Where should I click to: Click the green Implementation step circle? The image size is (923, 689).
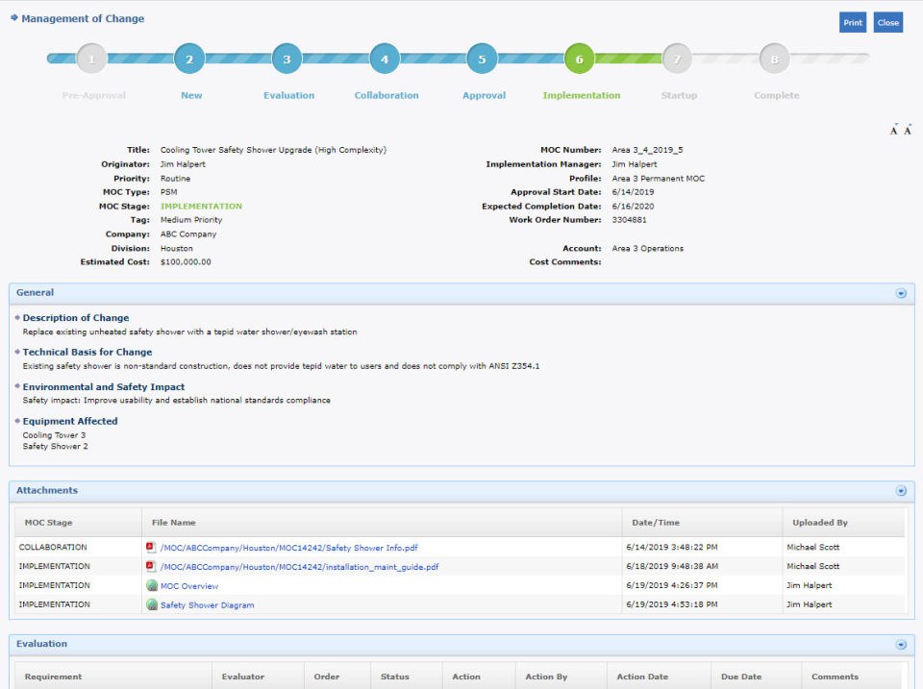[x=579, y=58]
